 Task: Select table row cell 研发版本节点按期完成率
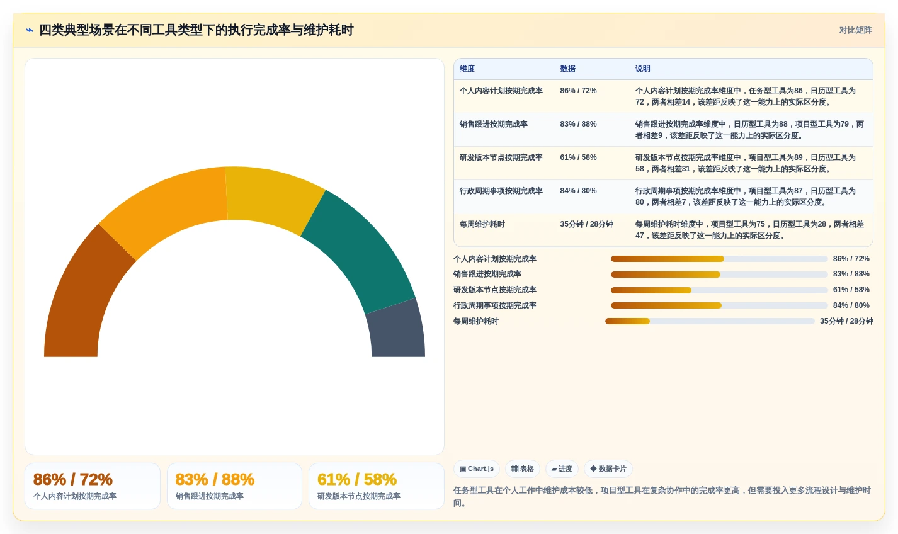click(501, 157)
